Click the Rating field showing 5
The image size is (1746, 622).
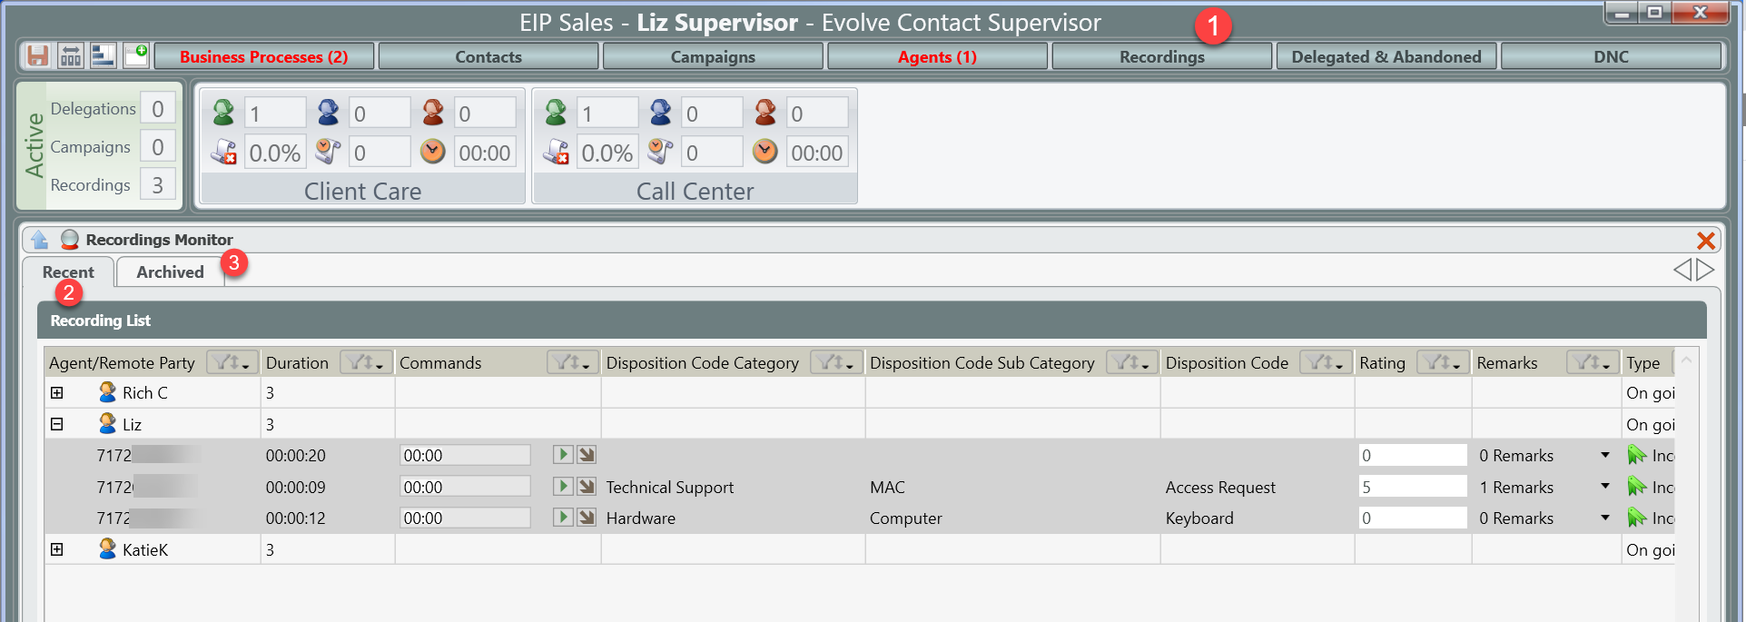tap(1411, 487)
